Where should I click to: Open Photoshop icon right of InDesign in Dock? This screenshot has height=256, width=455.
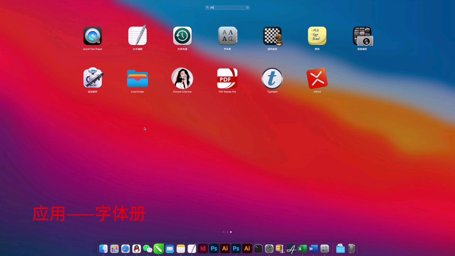[214, 249]
